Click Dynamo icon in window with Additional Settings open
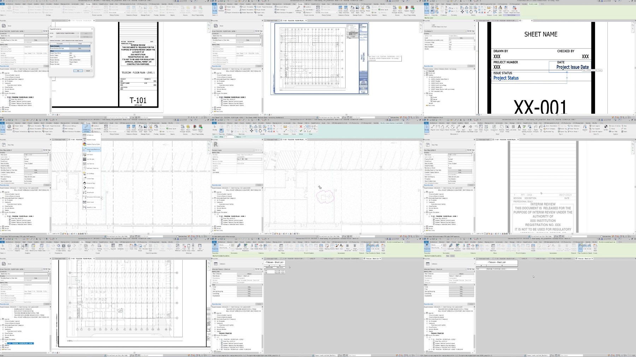The image size is (636, 357). click(x=195, y=128)
